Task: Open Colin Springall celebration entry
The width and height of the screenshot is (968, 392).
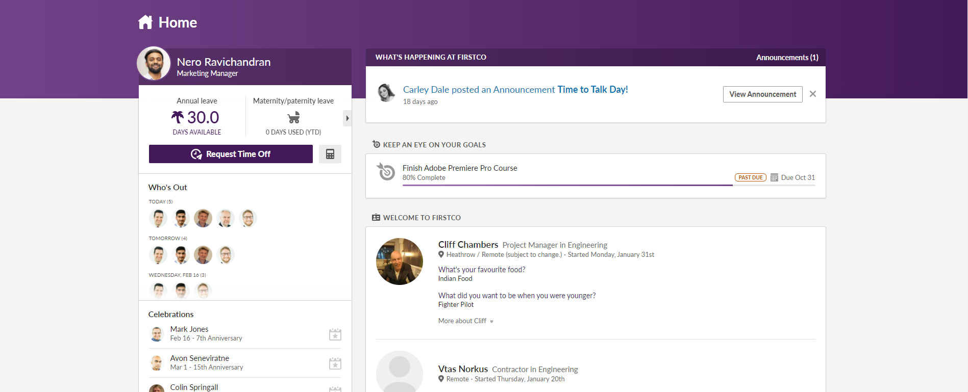Action: (x=245, y=387)
